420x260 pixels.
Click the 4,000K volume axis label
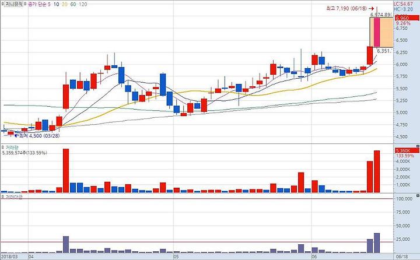[x=403, y=161]
